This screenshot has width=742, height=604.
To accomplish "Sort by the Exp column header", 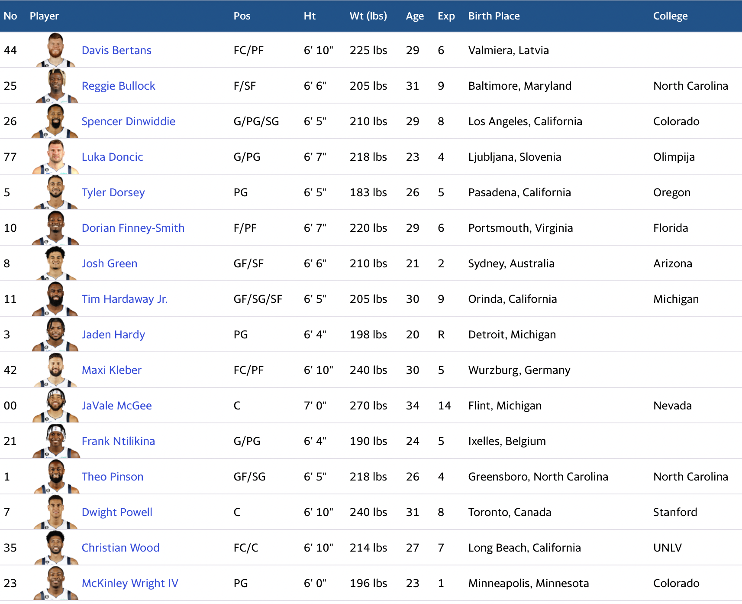I will (446, 16).
